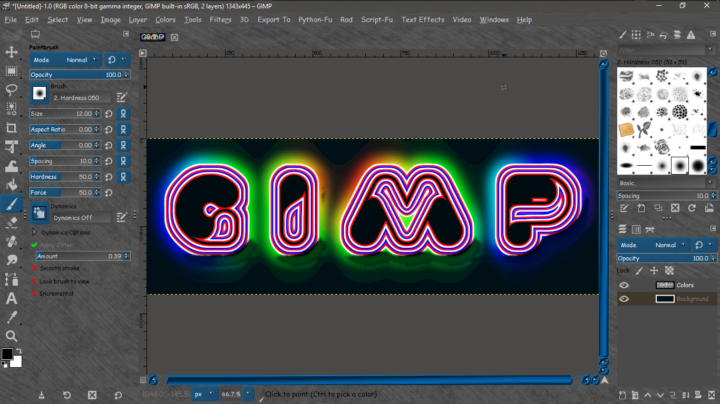
Task: Raise the layer one step
Action: point(647,395)
